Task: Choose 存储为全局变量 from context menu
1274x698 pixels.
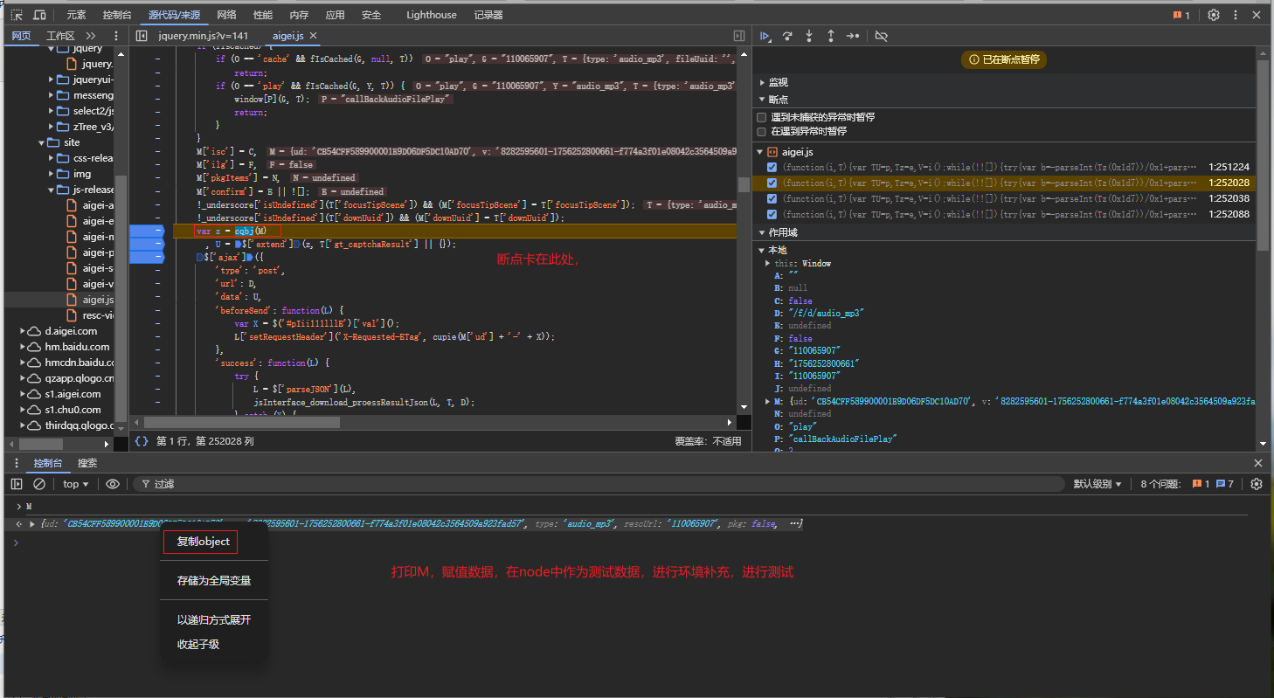Action: coord(214,580)
